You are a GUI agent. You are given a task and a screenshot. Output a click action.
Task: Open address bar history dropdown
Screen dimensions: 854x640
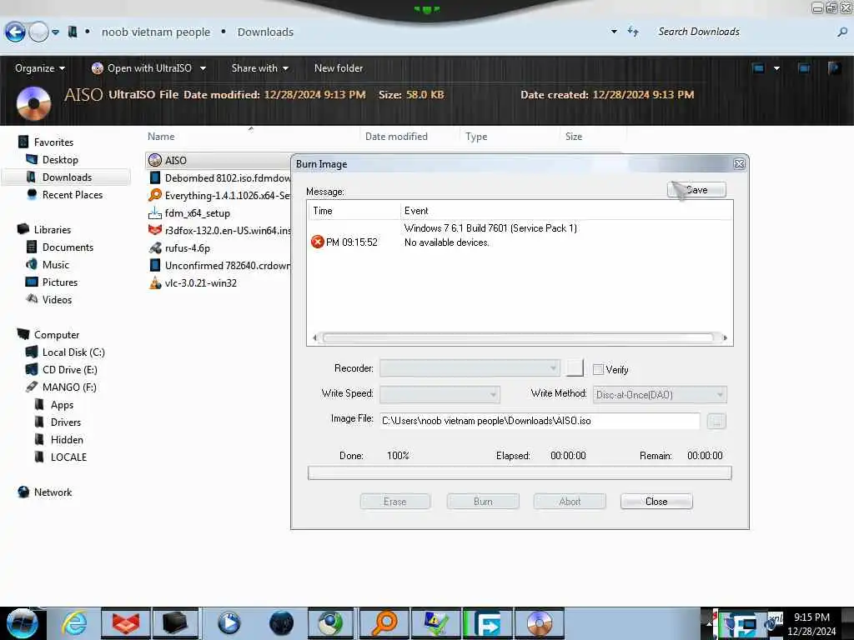(x=614, y=32)
